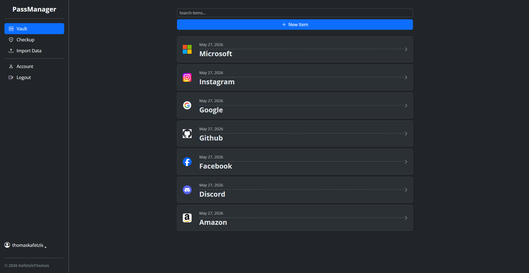The width and height of the screenshot is (529, 273).
Task: Click the May 27, 2026 date above Facebook
Action: coord(211,157)
